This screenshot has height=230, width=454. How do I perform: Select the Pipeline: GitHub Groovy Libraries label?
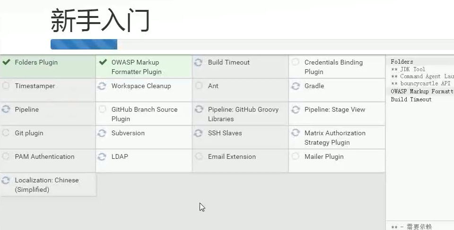(x=243, y=114)
